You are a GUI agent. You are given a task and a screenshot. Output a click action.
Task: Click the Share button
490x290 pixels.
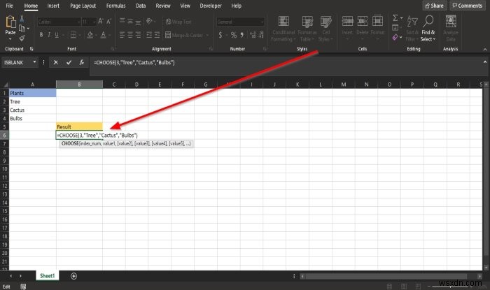pos(435,6)
